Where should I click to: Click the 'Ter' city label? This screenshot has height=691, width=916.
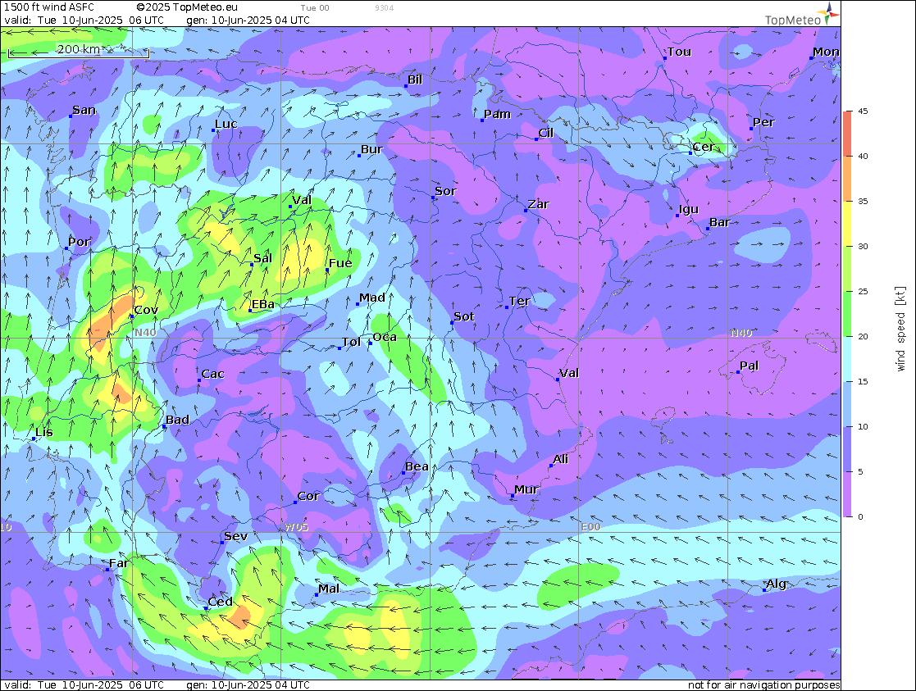[519, 302]
